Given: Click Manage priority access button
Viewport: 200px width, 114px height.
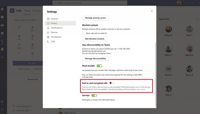Looking at the screenshot, I should click(95, 18).
